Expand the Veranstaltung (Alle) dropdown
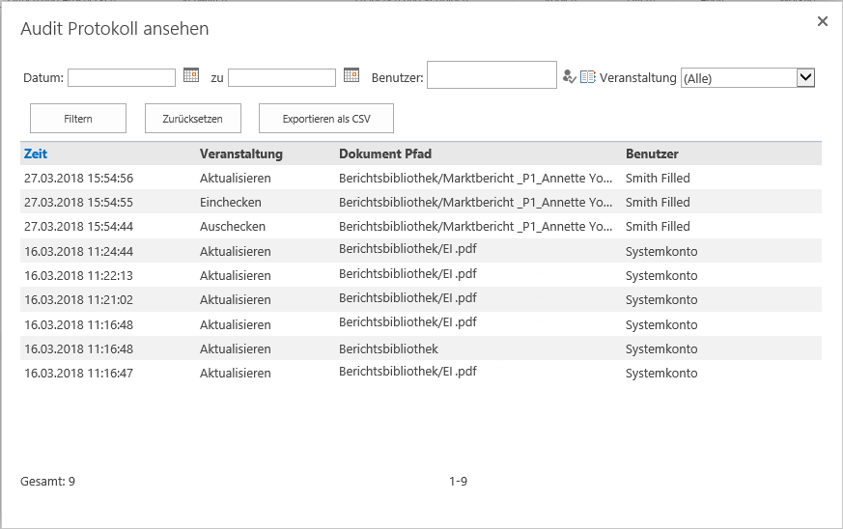The image size is (843, 529). [x=805, y=78]
